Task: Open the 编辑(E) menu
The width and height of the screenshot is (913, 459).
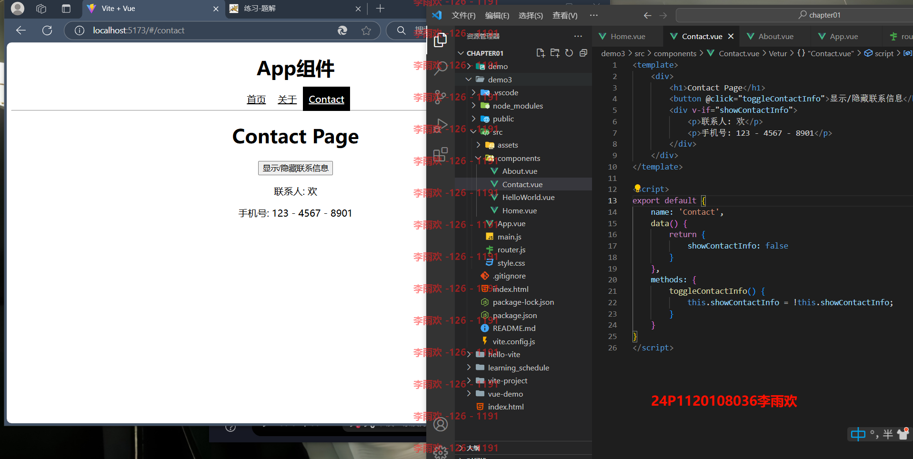Action: (497, 15)
